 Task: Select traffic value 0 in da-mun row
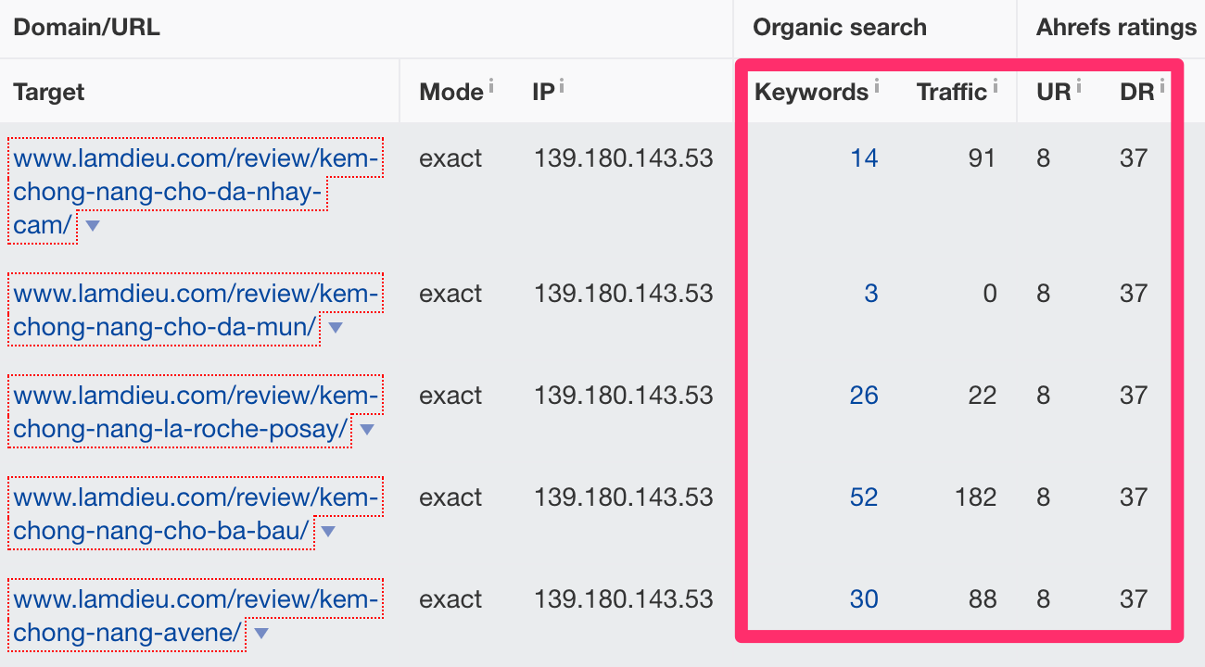(990, 294)
